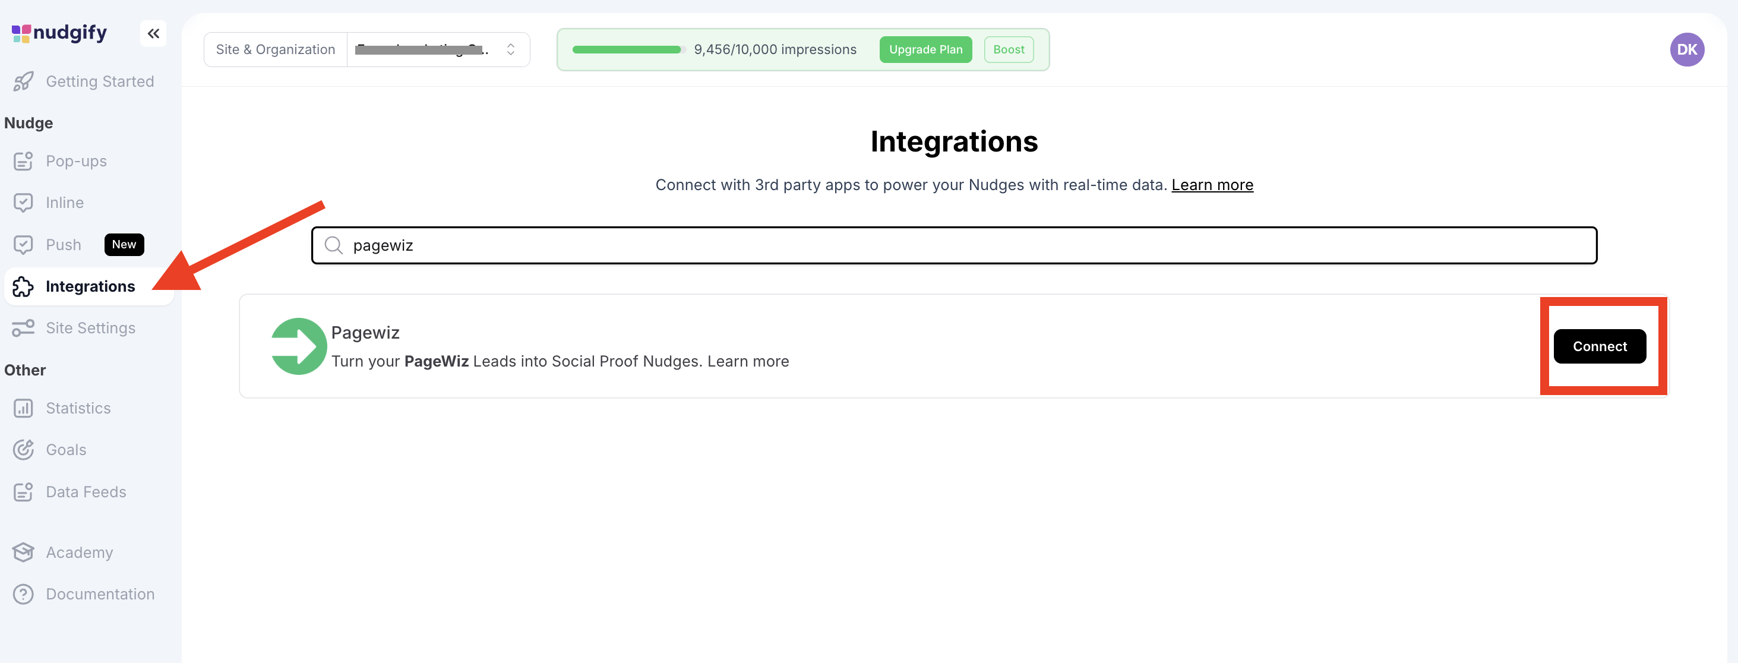Screen dimensions: 1738x663
Task: Click the Getting Started rocket icon
Action: pos(23,81)
